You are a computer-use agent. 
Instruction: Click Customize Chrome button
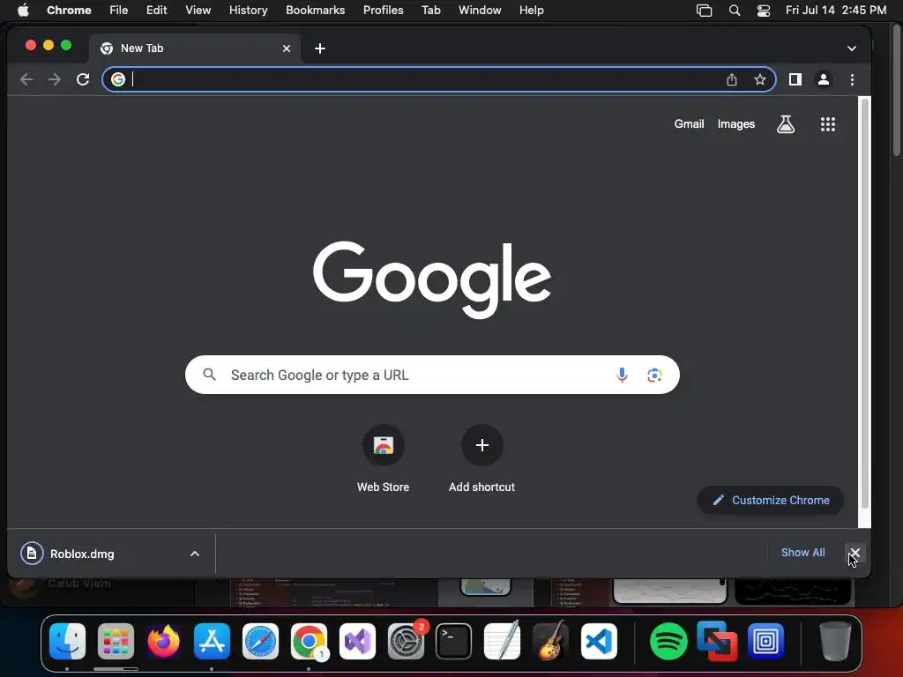(x=771, y=501)
